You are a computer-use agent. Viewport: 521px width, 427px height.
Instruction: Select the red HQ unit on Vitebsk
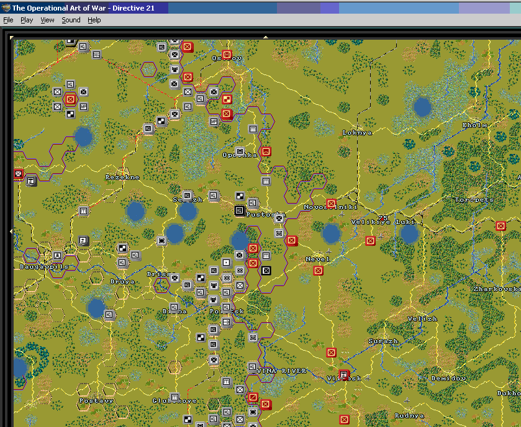(344, 375)
